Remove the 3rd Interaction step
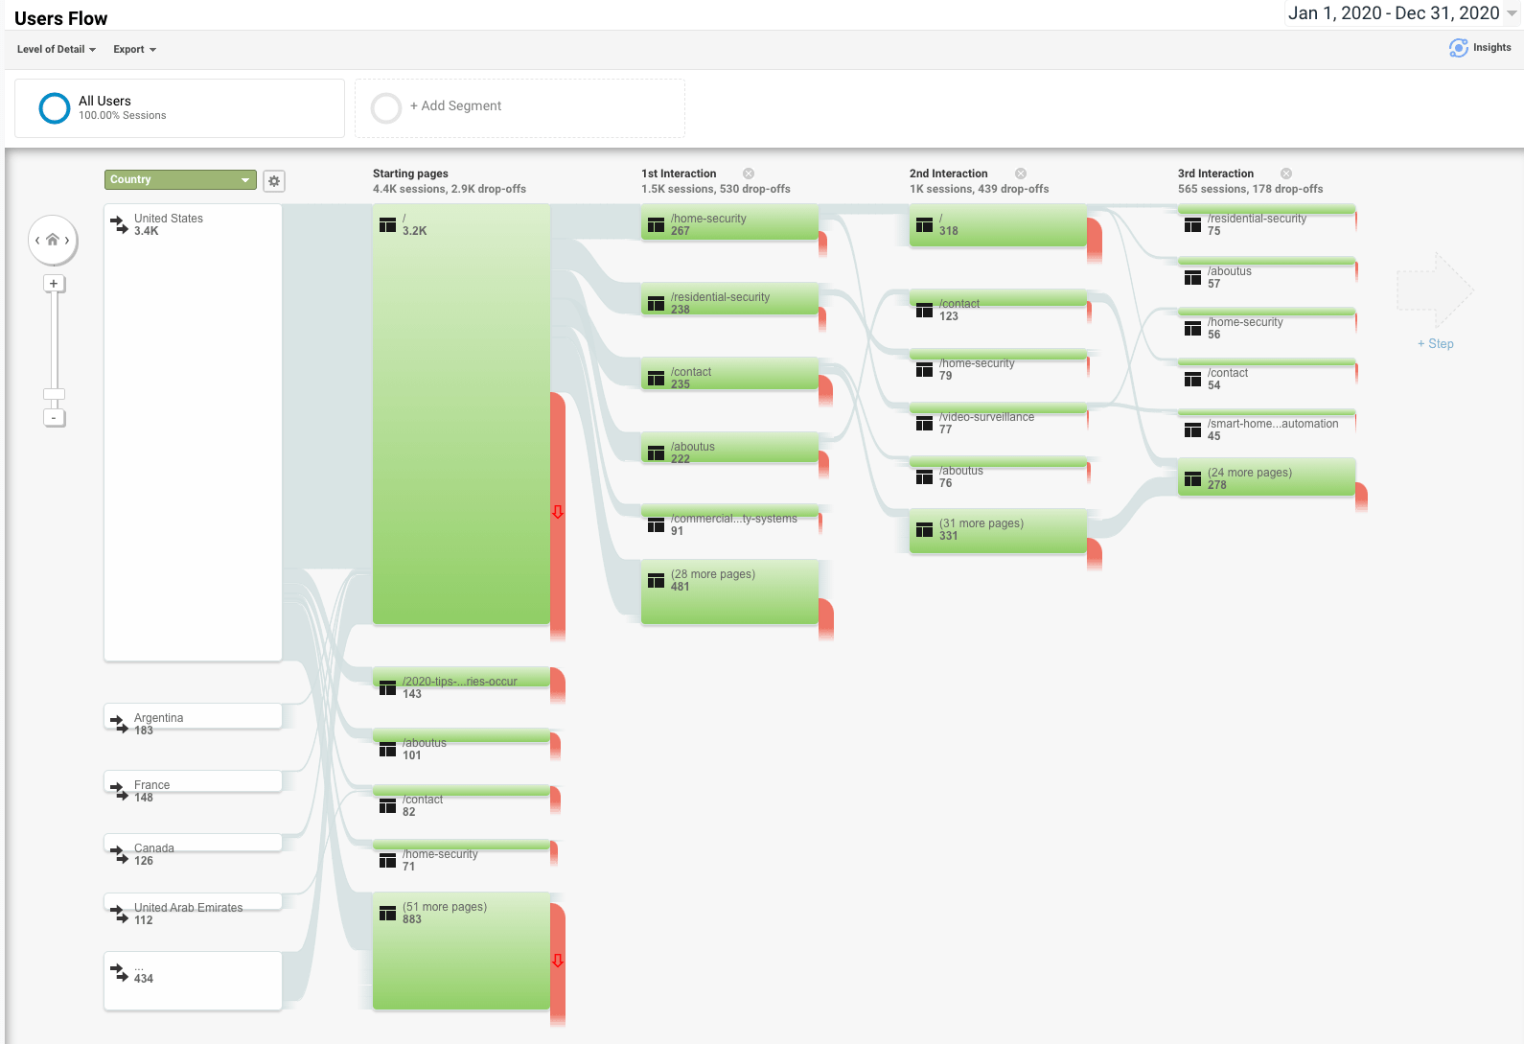Screen dimensions: 1524x1044 (1286, 174)
